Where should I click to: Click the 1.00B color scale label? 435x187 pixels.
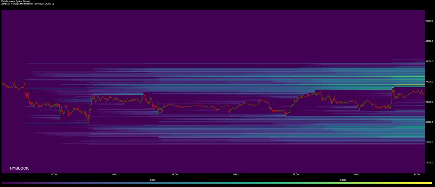coord(152,180)
